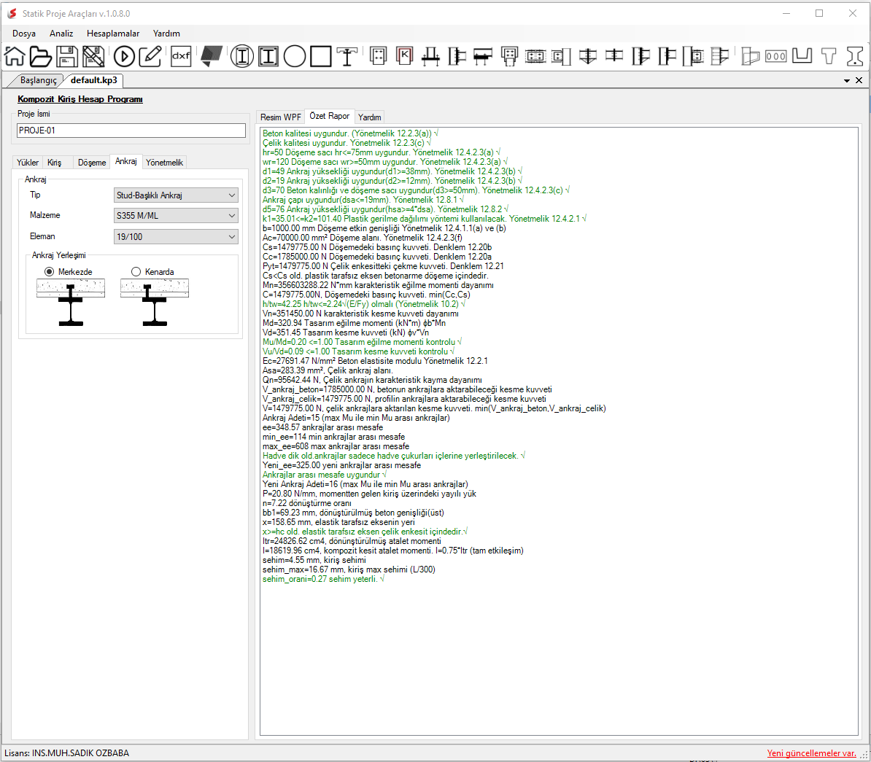Click the three-hole hollow core slab icon

pyautogui.click(x=776, y=56)
